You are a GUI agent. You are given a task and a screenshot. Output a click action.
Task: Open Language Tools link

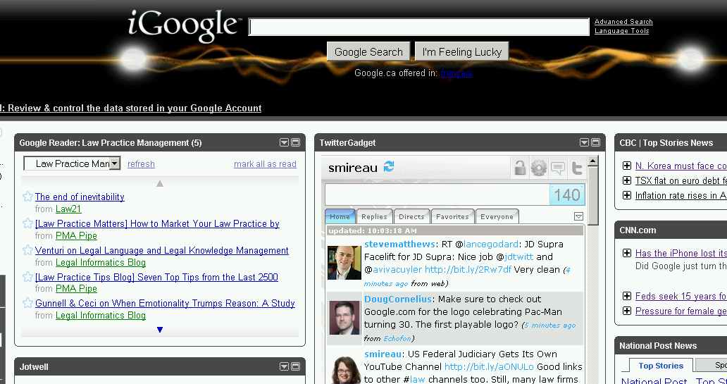coord(622,30)
